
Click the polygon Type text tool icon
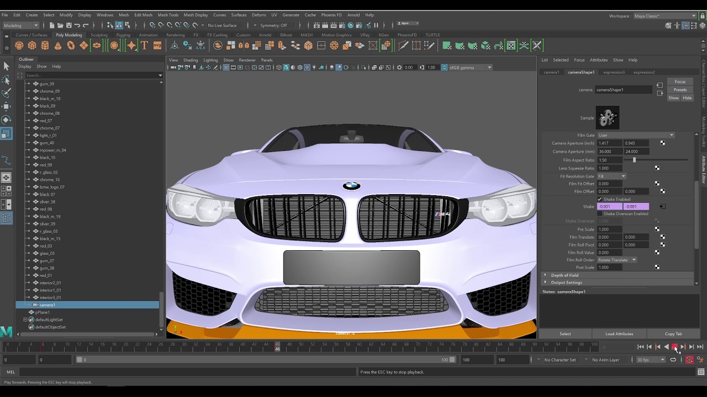pos(144,46)
